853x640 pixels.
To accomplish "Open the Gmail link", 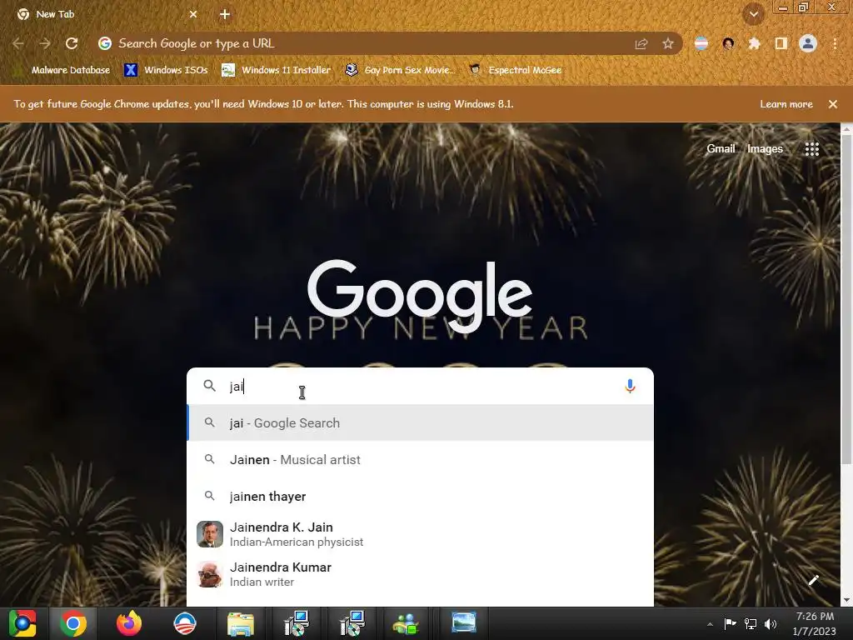I will [x=721, y=148].
